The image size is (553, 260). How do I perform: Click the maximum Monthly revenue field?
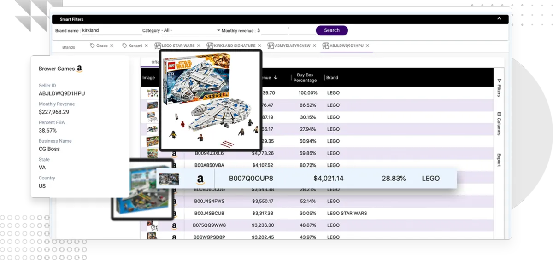303,30
